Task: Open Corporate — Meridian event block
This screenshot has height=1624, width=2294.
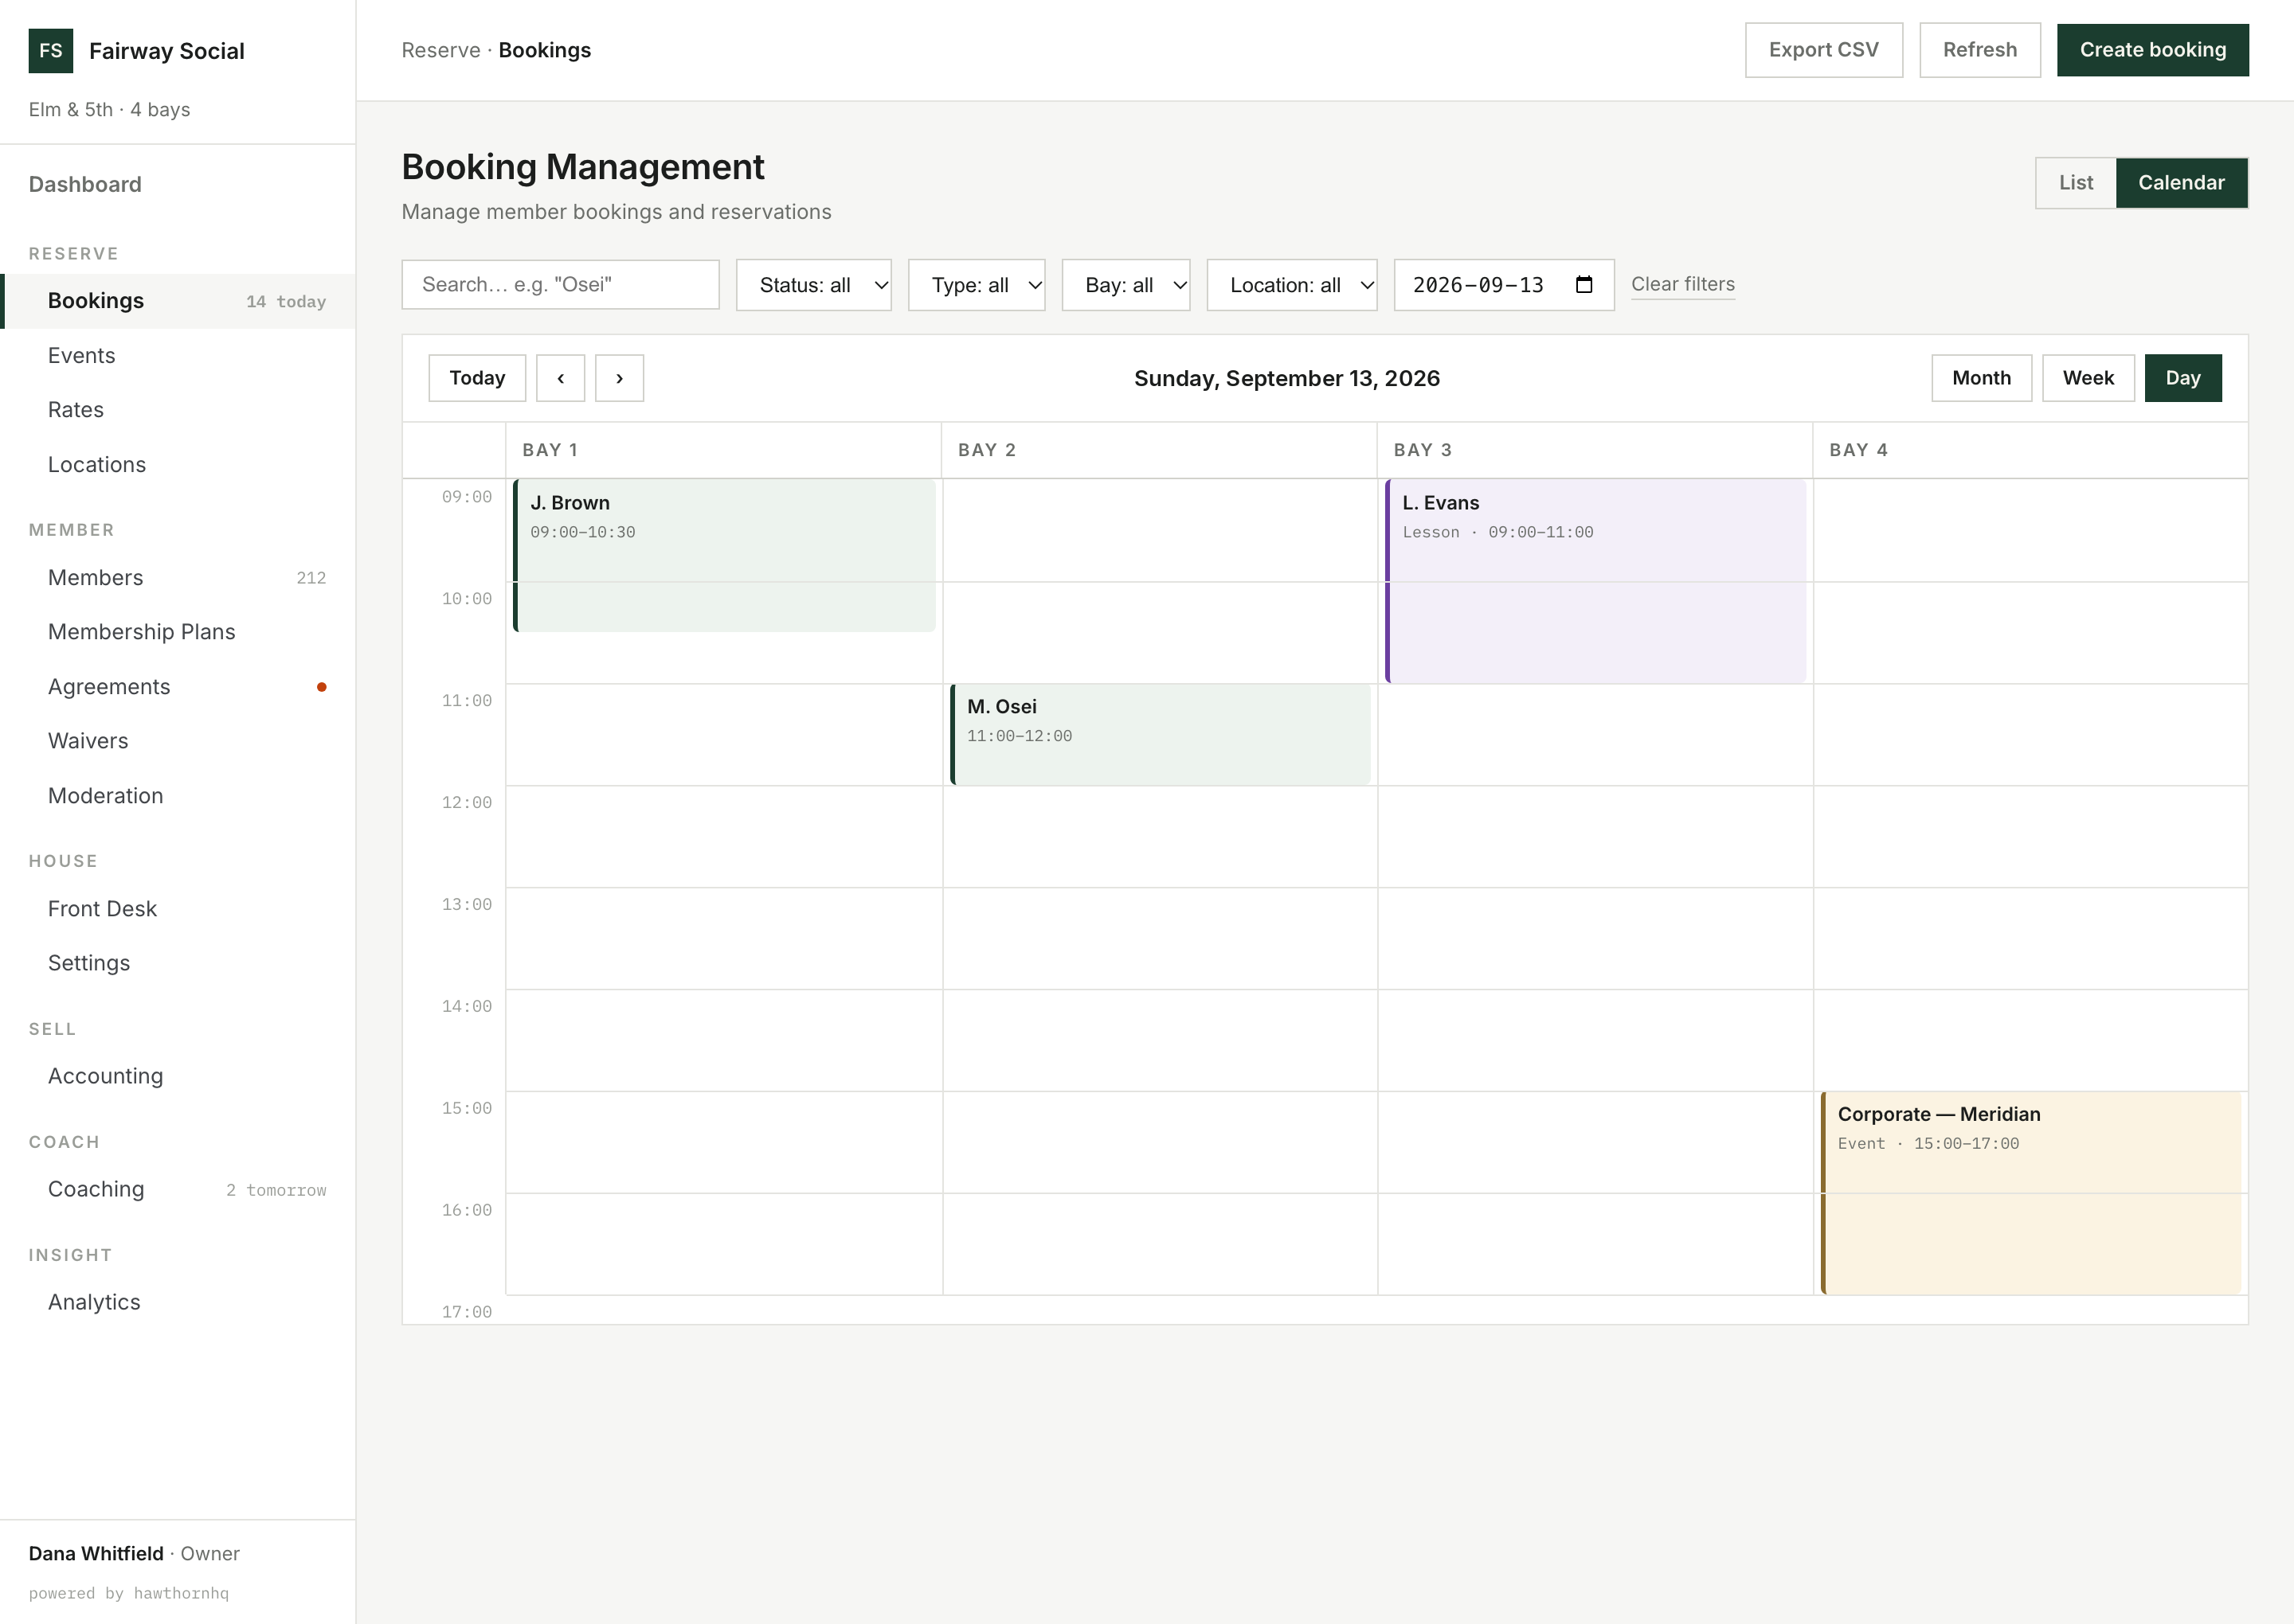Action: click(x=2031, y=1193)
